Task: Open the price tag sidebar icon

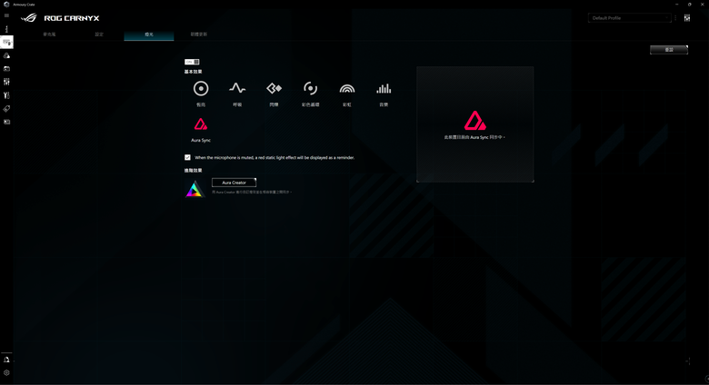Action: click(6, 108)
